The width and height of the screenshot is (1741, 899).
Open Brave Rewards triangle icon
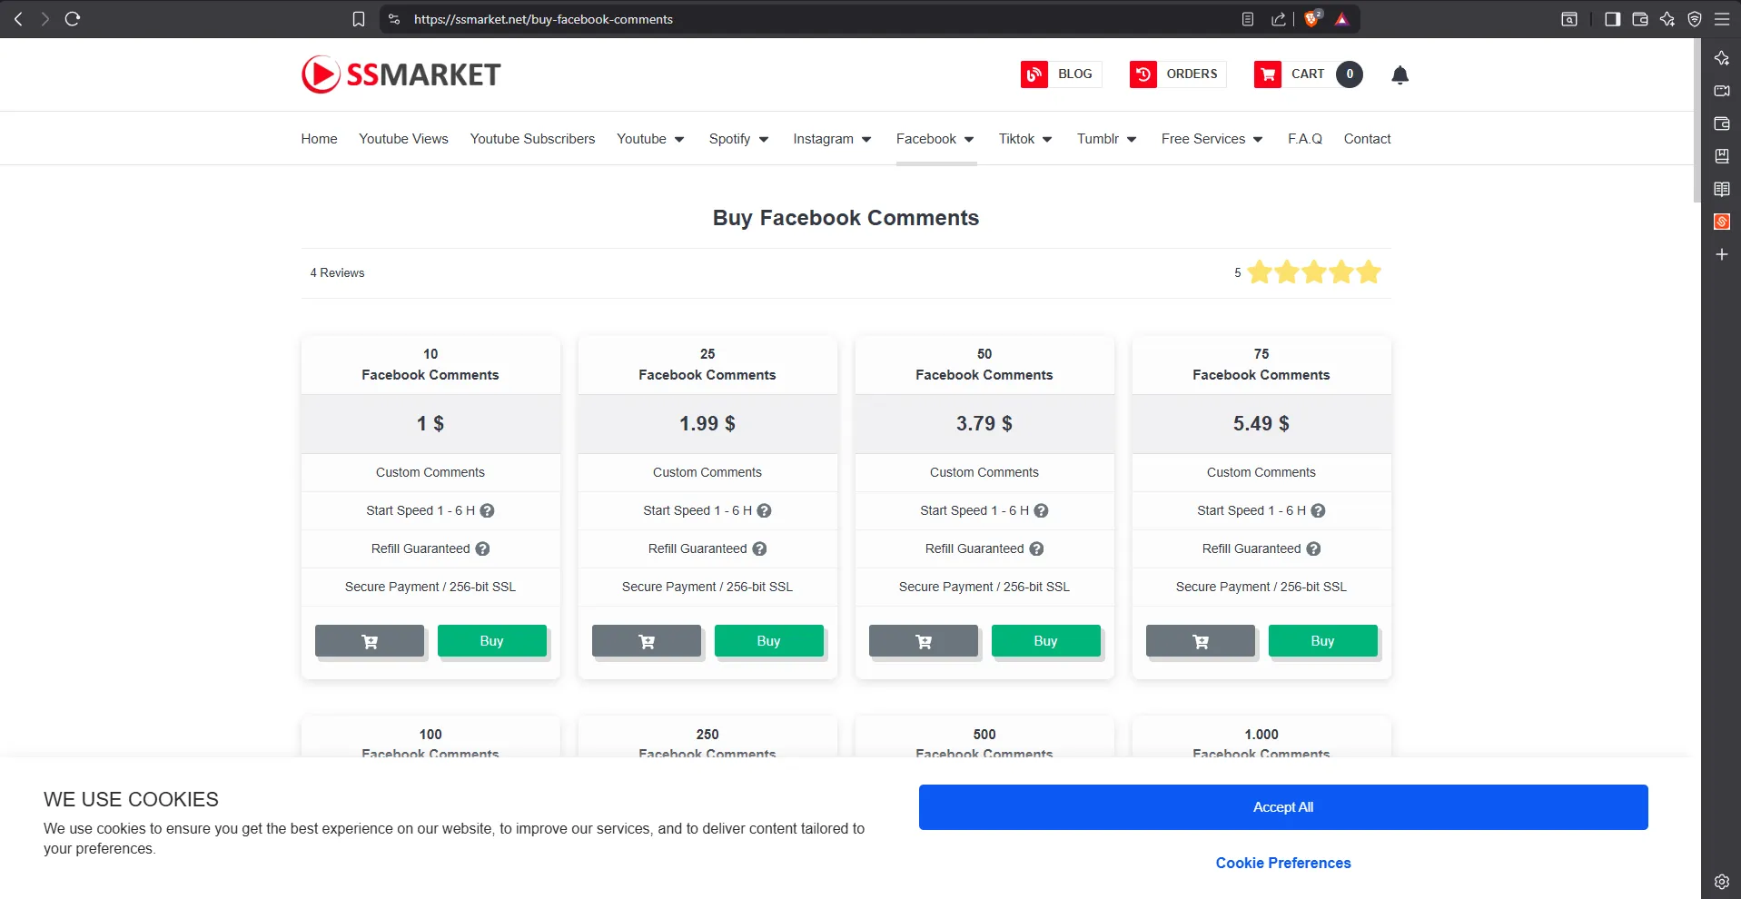[x=1343, y=18]
